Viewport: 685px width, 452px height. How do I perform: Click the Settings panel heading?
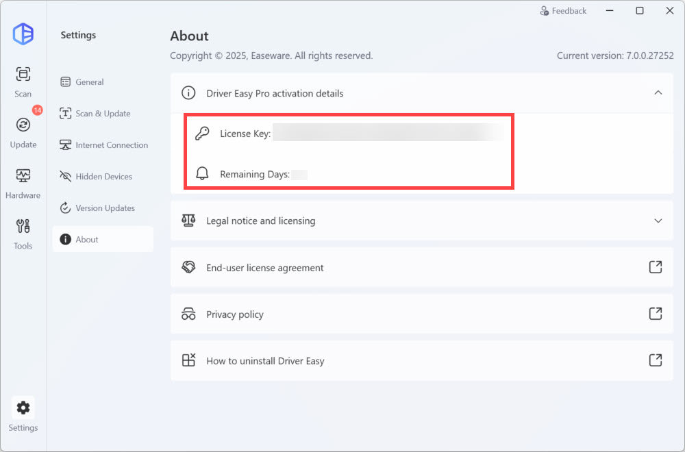pyautogui.click(x=78, y=35)
